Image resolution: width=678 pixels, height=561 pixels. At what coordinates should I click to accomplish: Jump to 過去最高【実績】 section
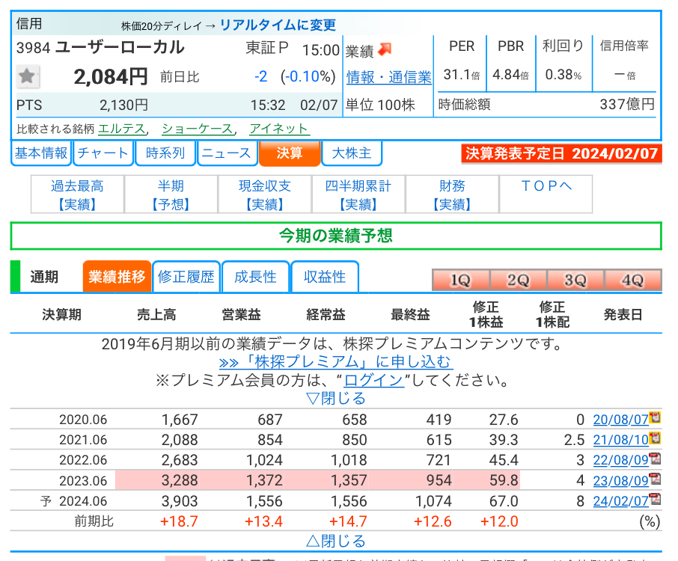pos(77,194)
